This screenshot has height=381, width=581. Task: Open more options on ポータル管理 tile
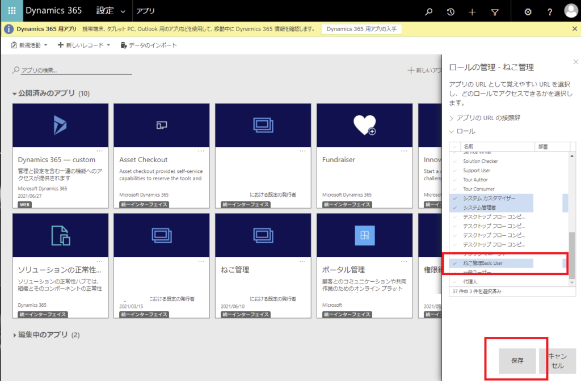point(404,261)
